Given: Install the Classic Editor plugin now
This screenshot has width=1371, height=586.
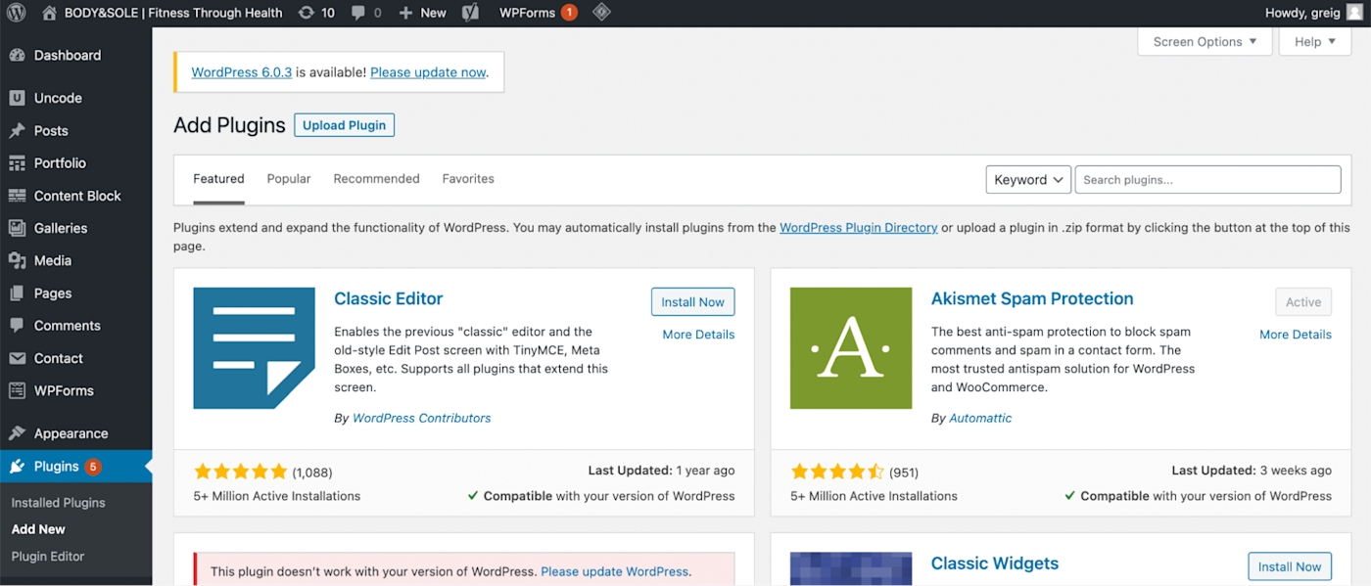Looking at the screenshot, I should 692,302.
